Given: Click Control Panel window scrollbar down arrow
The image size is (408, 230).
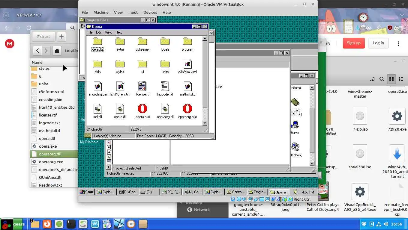Looking at the screenshot, I should (x=312, y=164).
